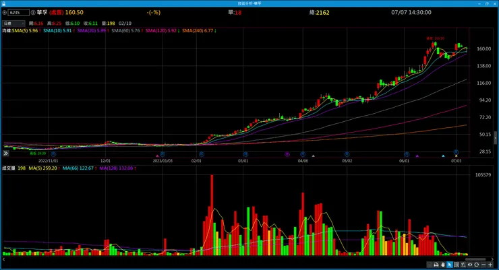Click the SMA(240) 6.77 label
499x270 pixels.
[x=198, y=31]
